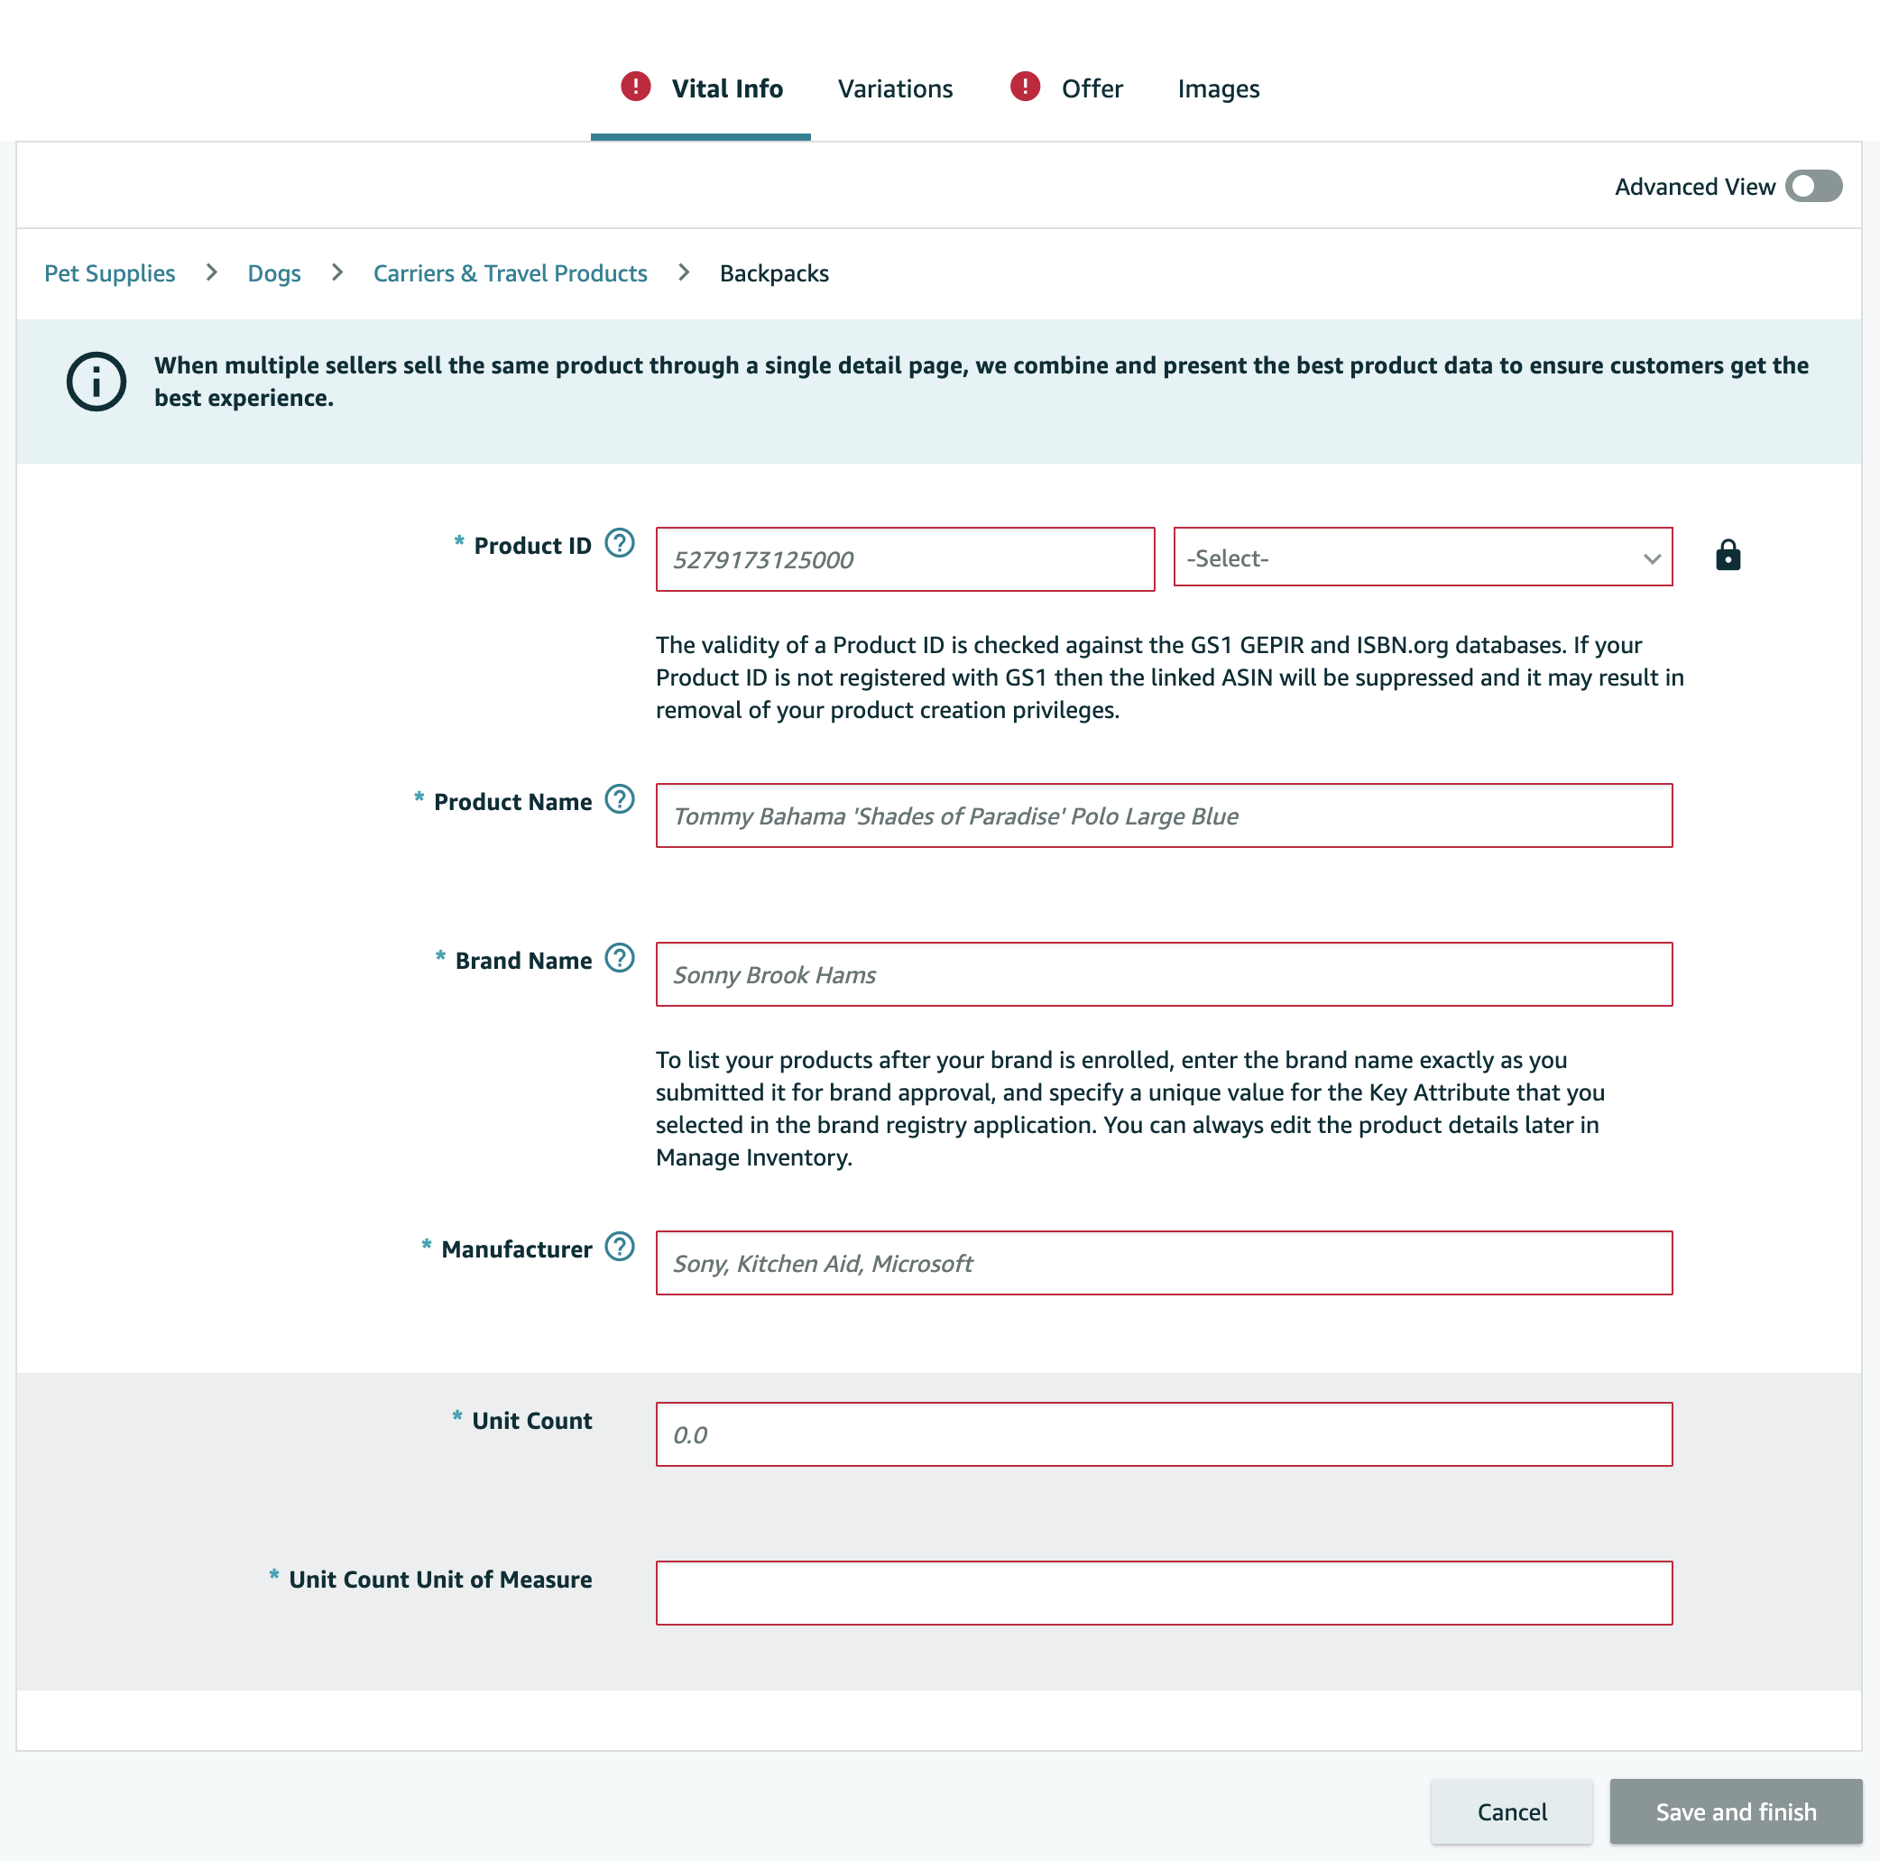Click the Save and finish button
This screenshot has height=1861, width=1880.
click(x=1735, y=1811)
